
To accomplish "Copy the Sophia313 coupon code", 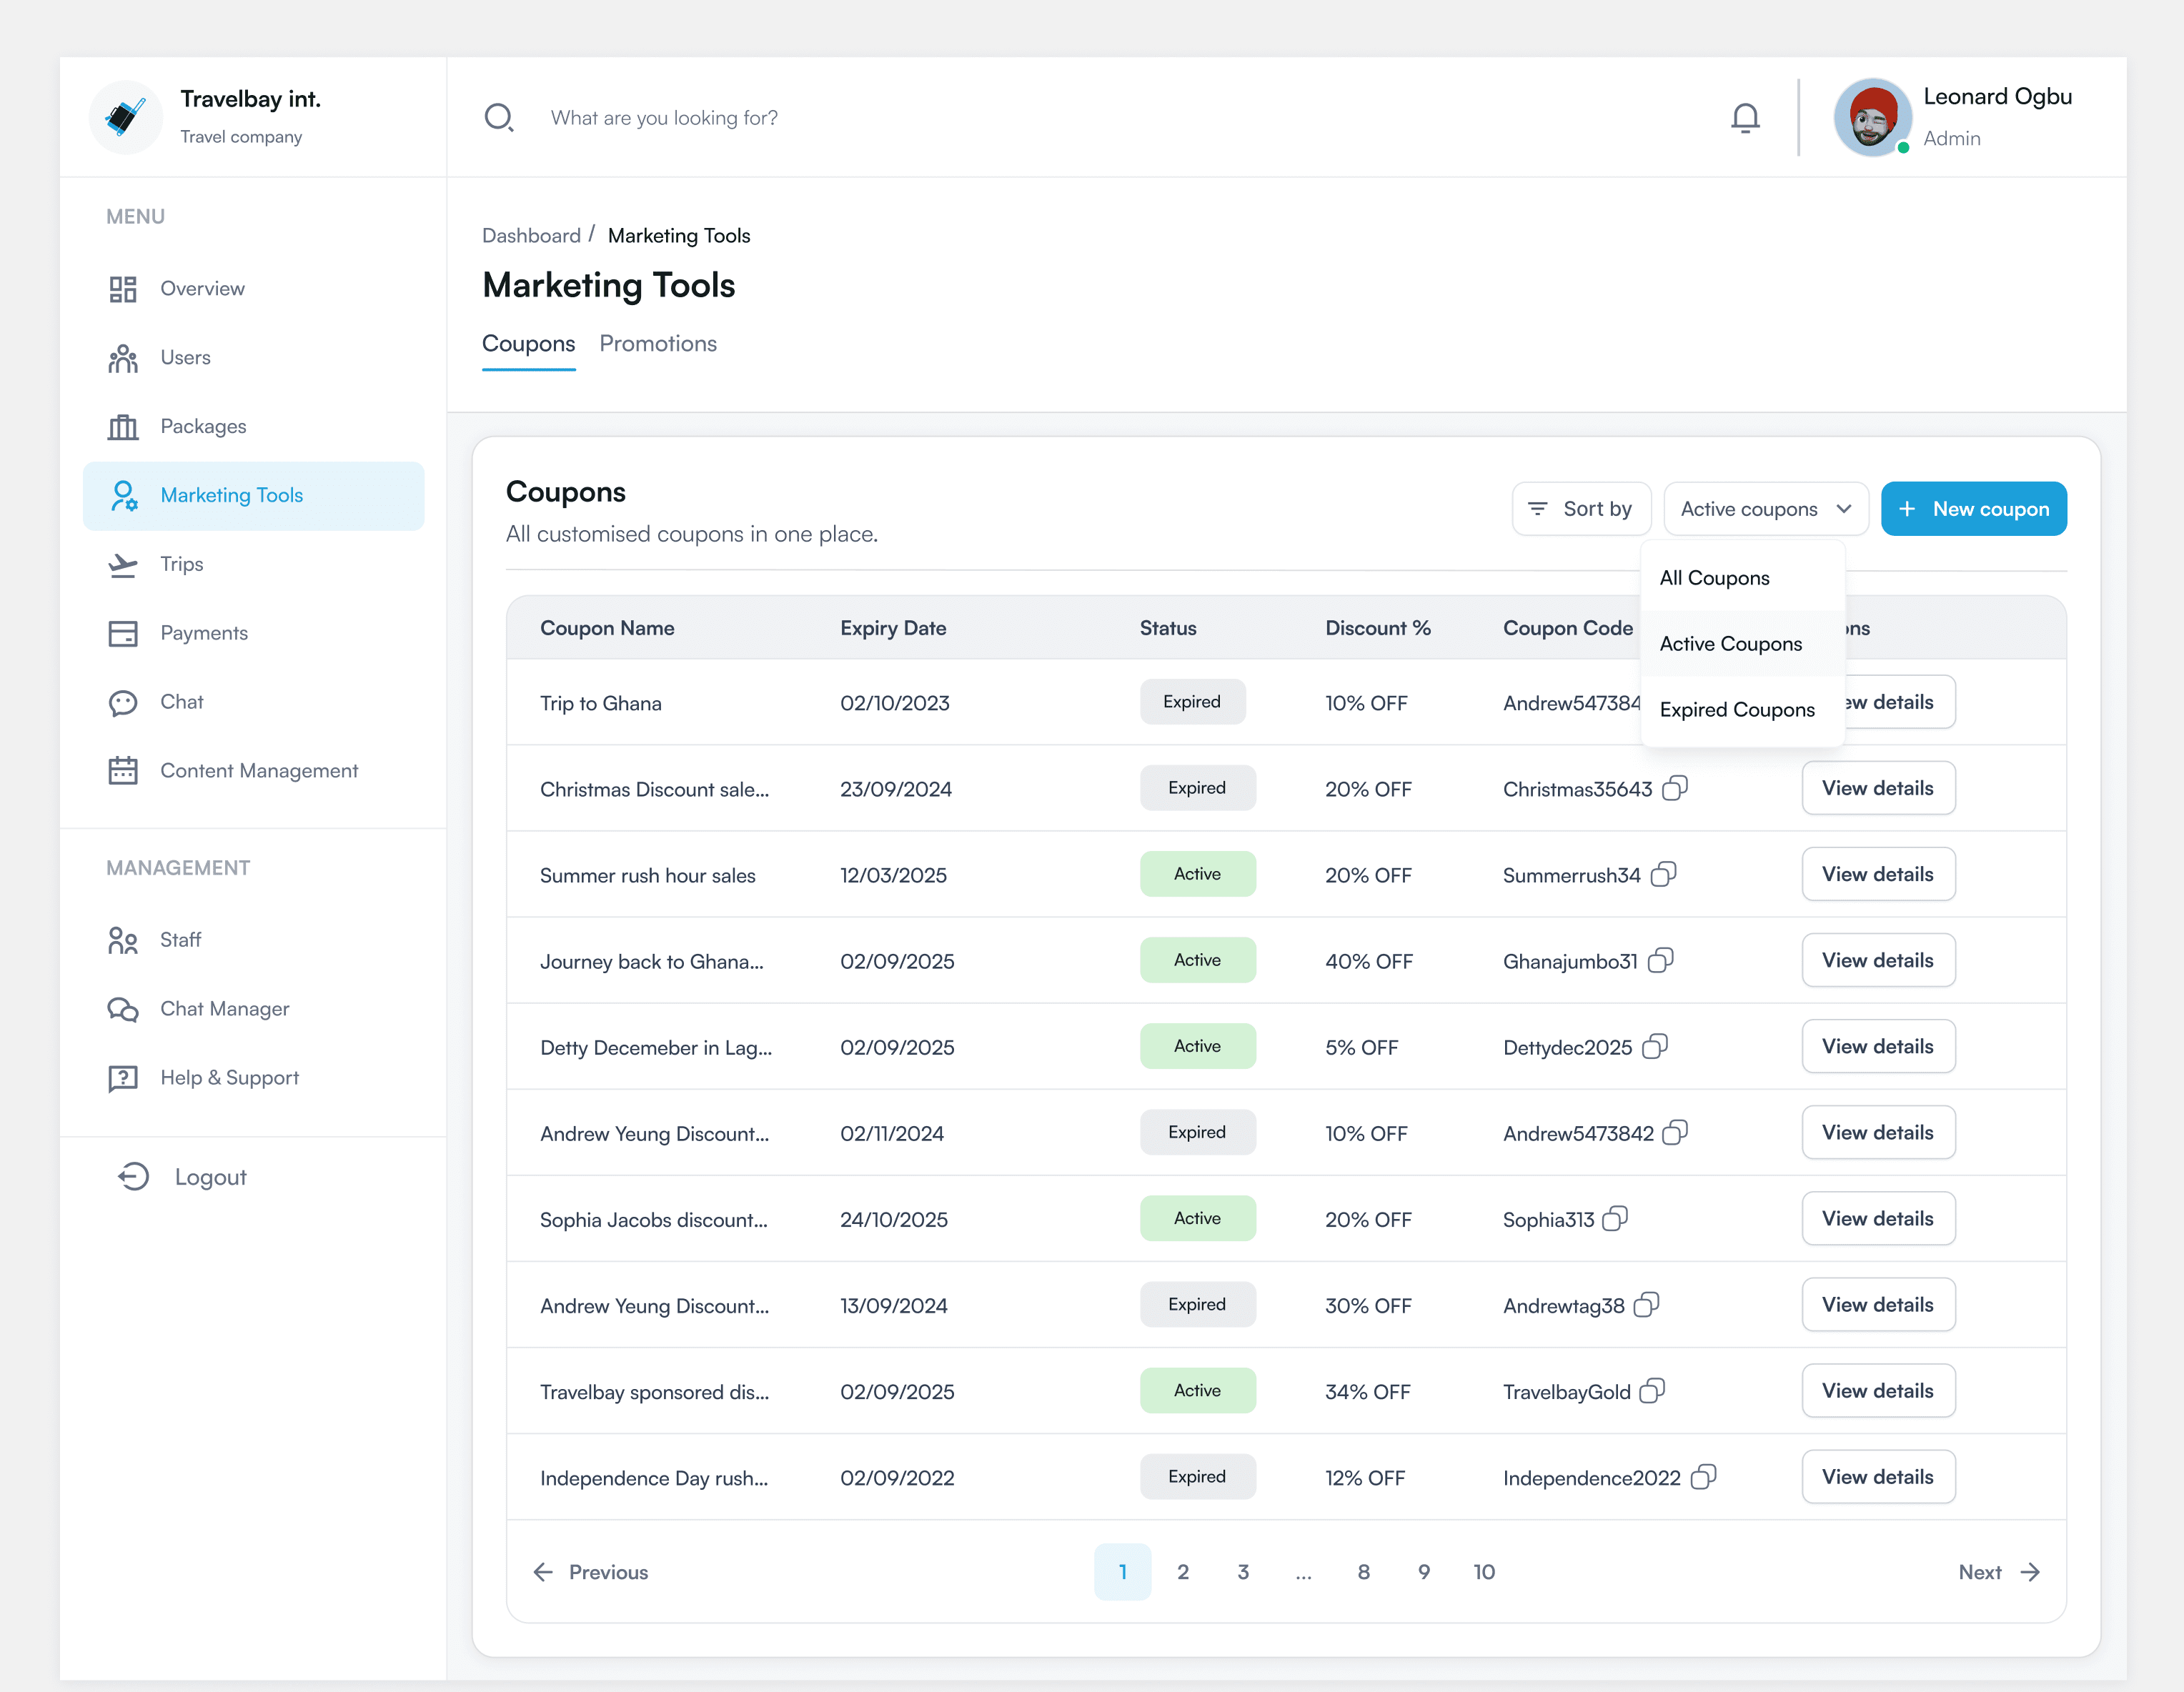I will point(1615,1218).
